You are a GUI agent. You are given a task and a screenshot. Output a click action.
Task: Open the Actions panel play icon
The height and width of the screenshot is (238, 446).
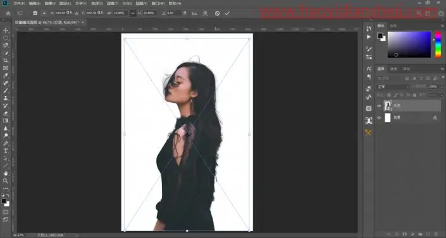pyautogui.click(x=369, y=37)
